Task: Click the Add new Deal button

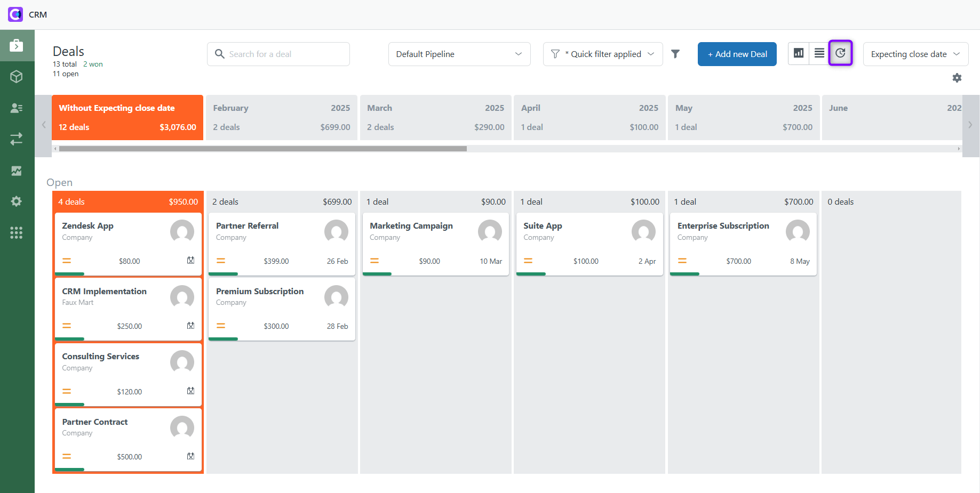Action: [737, 54]
